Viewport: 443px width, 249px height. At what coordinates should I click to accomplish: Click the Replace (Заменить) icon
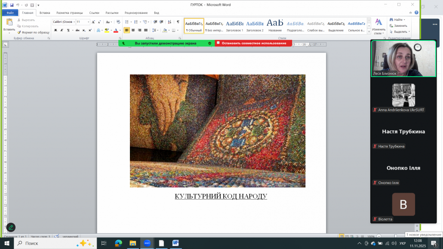pos(391,26)
